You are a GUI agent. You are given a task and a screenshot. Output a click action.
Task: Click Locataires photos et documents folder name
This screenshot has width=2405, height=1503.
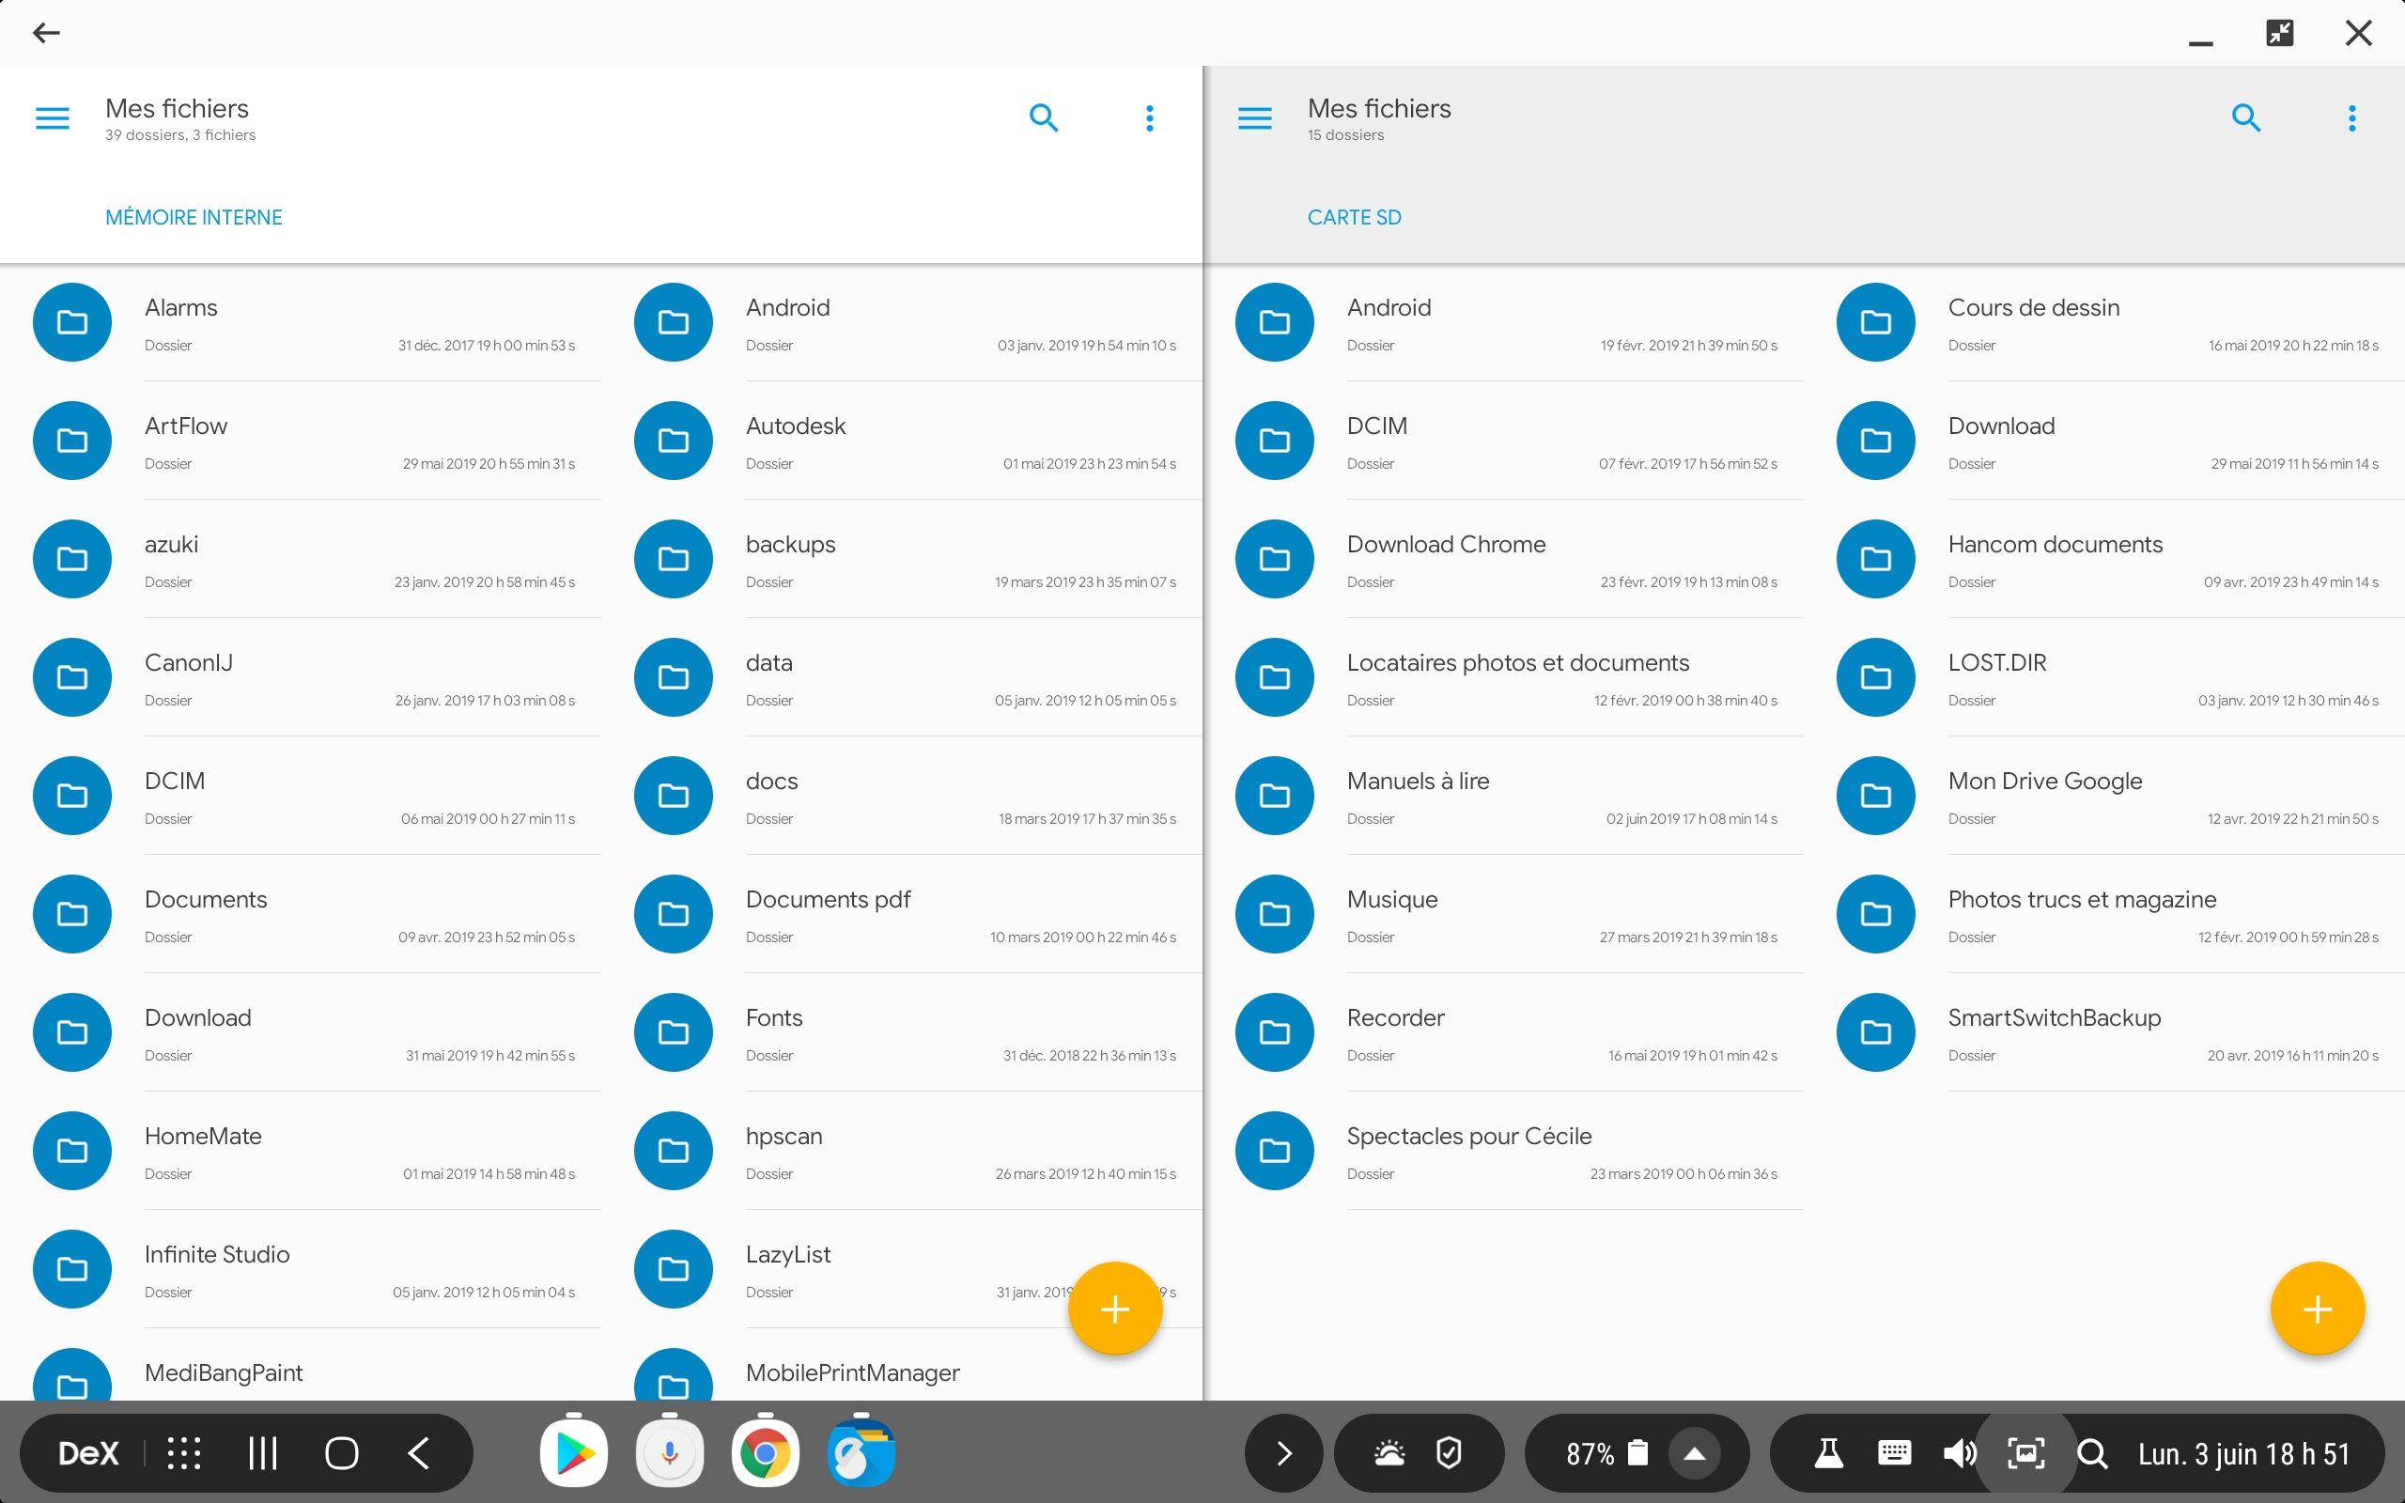1517,663
